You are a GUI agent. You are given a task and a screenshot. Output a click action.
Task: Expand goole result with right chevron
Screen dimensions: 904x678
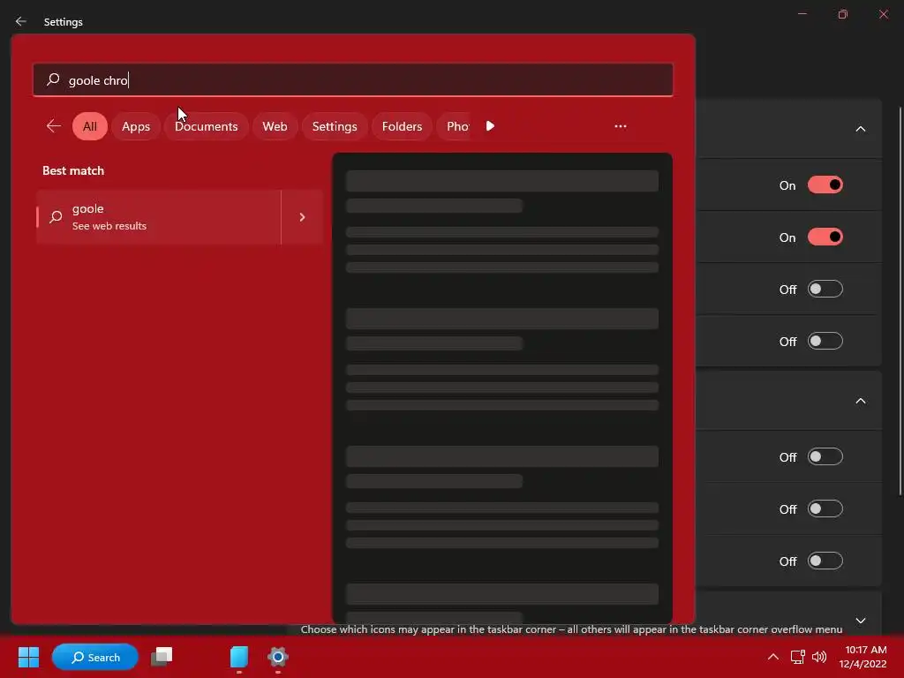pyautogui.click(x=302, y=217)
